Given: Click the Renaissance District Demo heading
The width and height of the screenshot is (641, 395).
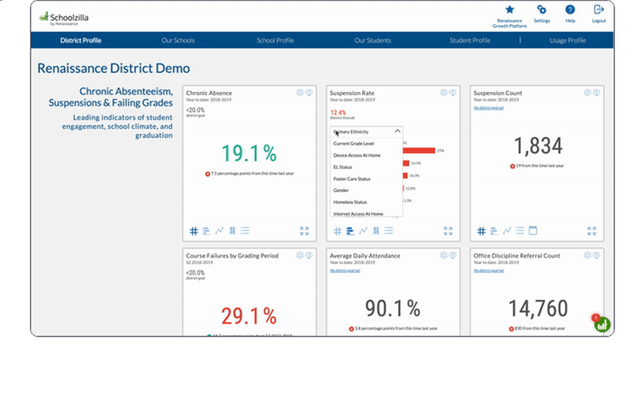Looking at the screenshot, I should (x=113, y=68).
